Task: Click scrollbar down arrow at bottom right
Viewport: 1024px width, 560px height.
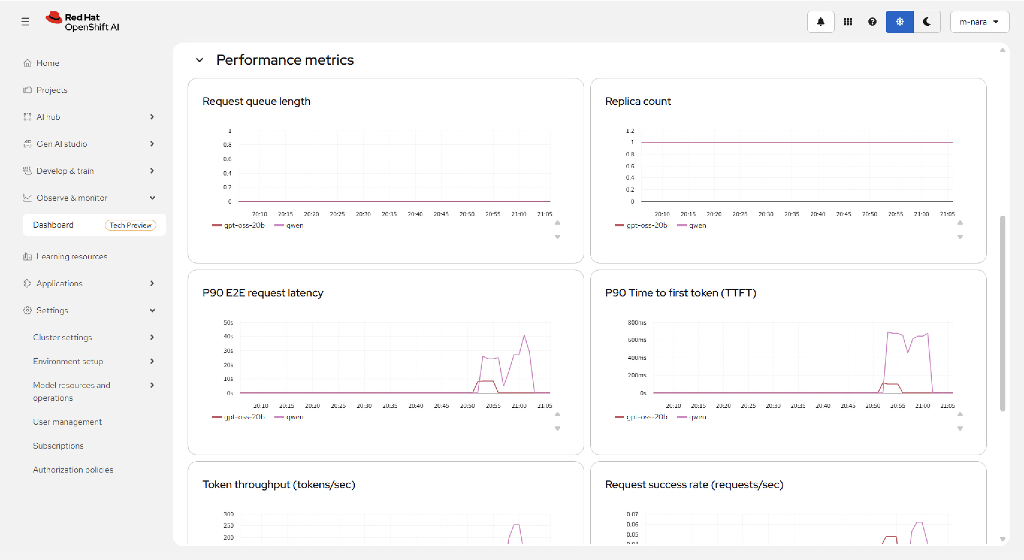Action: (x=1002, y=539)
